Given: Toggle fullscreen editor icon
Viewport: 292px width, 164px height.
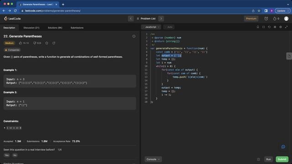Looking at the screenshot, I should [x=286, y=27].
